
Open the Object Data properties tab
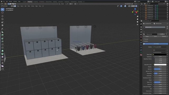(141, 53)
